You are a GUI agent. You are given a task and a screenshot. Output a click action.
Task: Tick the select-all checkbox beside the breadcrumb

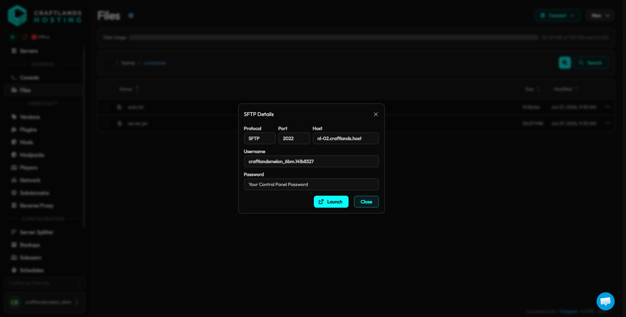[107, 63]
